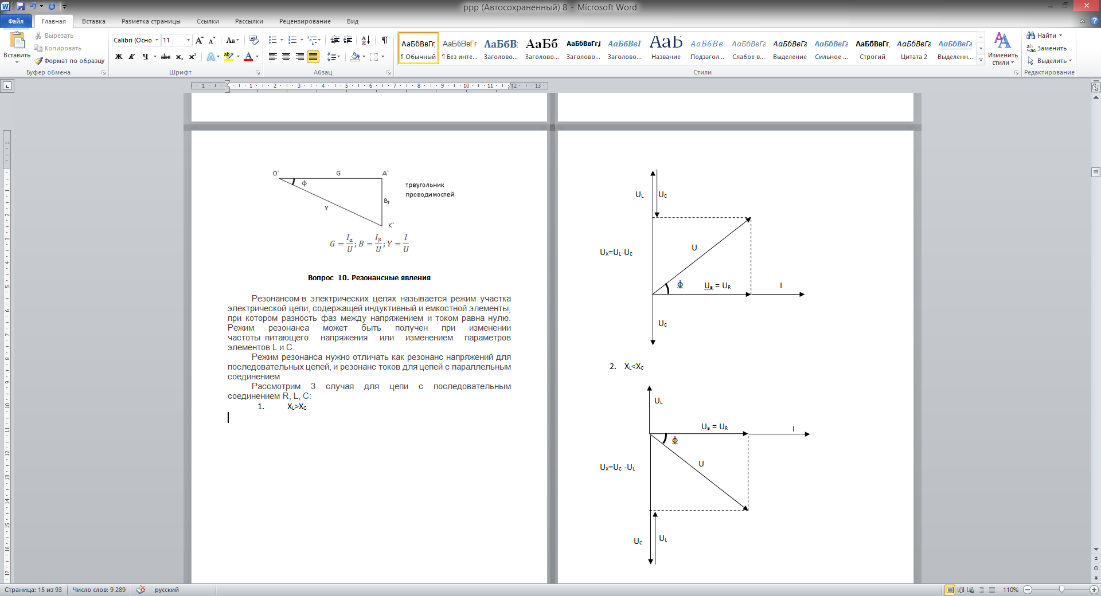Switch to the Вид tab
The width and height of the screenshot is (1101, 596).
pos(353,21)
